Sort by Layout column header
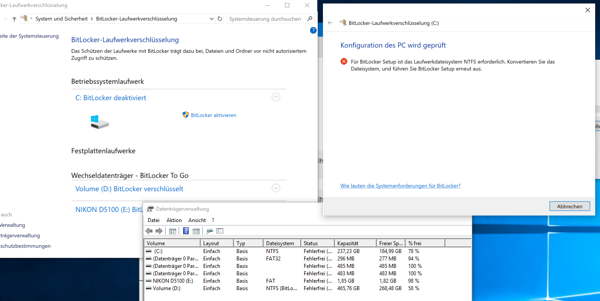The image size is (600, 301). pos(217,243)
